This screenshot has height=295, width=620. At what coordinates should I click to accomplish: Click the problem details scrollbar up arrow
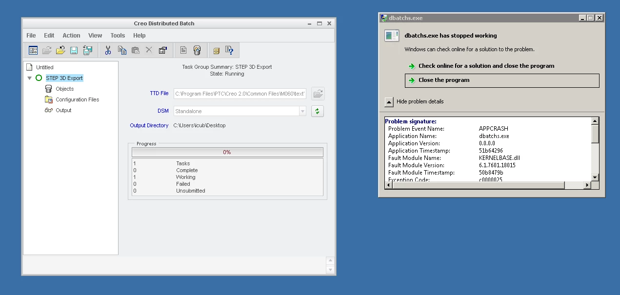click(x=595, y=121)
